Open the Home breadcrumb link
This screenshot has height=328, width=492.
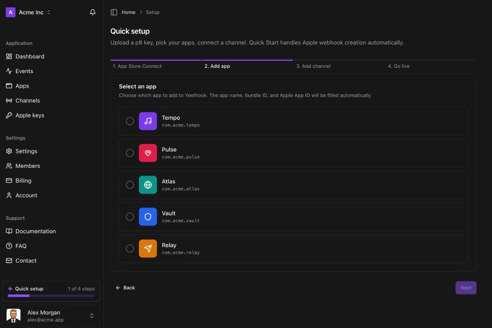(x=128, y=12)
